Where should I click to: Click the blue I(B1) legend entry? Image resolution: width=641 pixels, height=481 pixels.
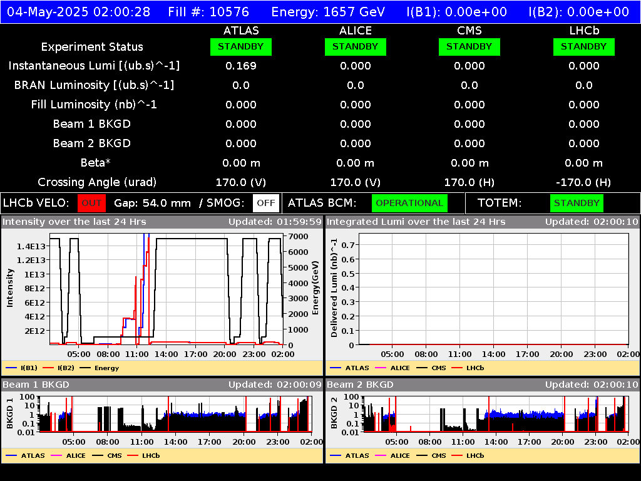click(22, 368)
